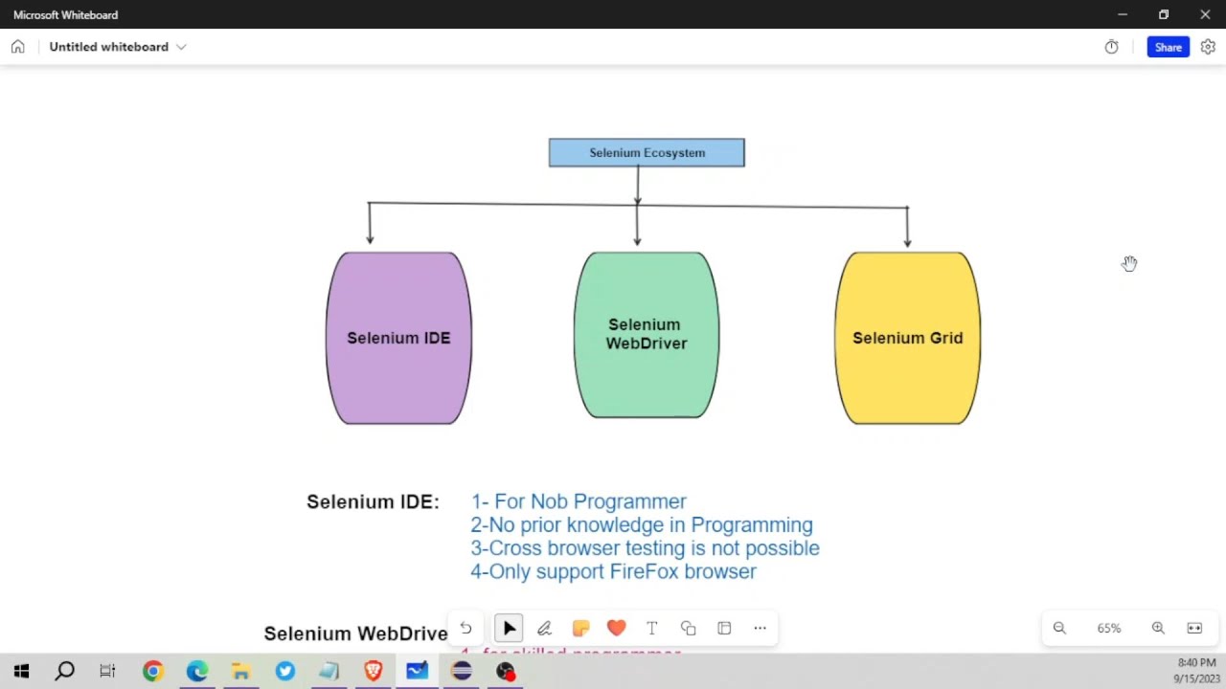Click text "1- For Nob Programmer"
Viewport: 1226px width, 689px height.
579,501
